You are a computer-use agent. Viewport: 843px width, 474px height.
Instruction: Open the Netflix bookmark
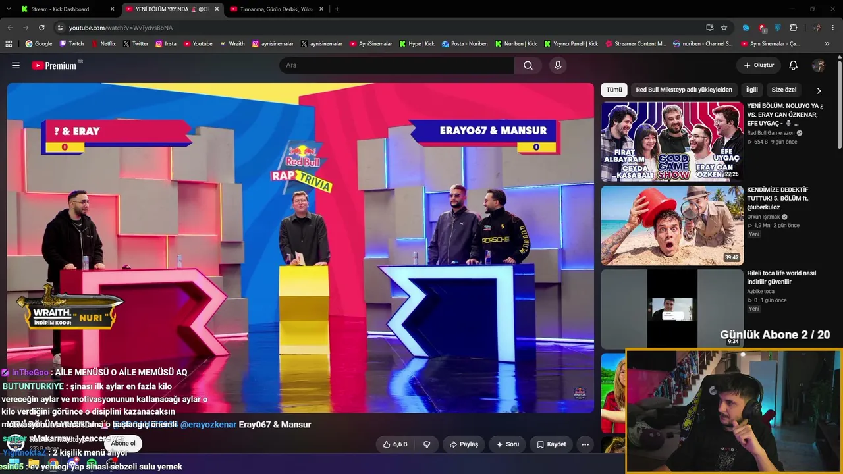click(x=103, y=43)
